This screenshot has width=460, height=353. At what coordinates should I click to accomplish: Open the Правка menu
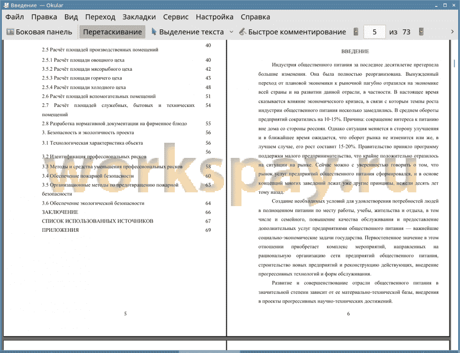44,17
